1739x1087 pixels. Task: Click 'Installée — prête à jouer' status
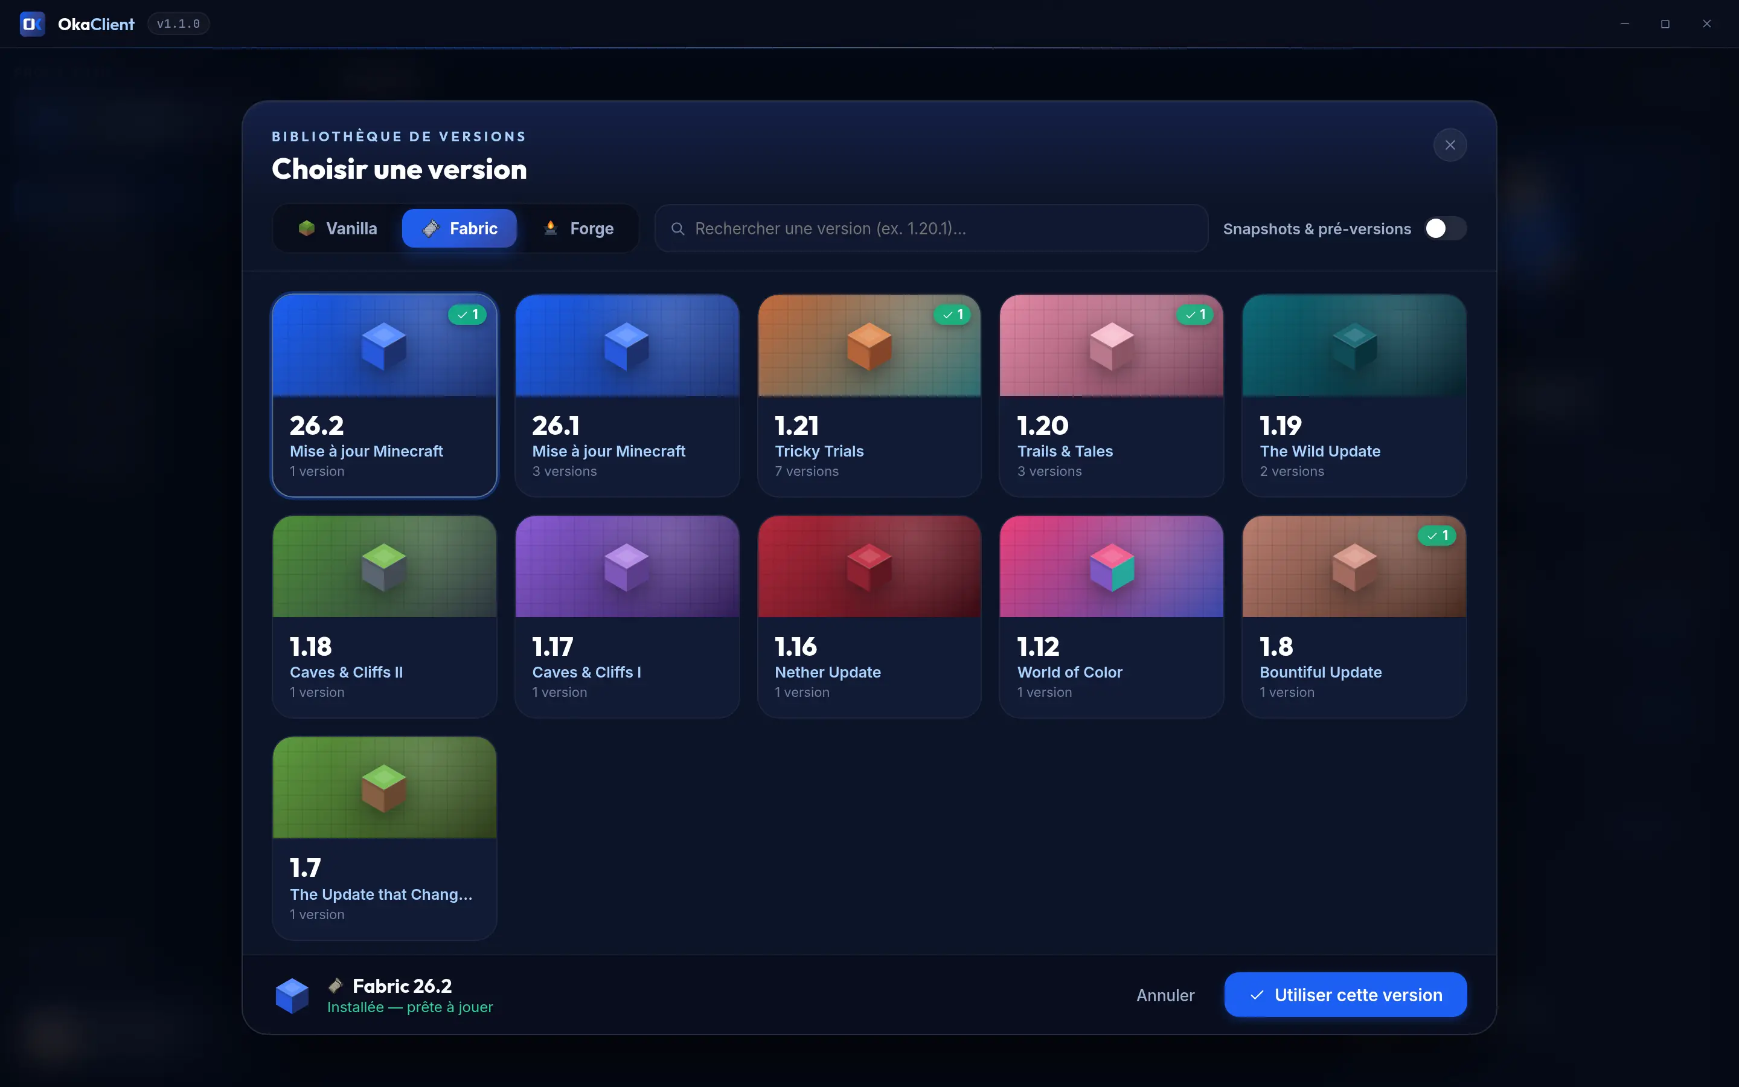click(x=409, y=1007)
